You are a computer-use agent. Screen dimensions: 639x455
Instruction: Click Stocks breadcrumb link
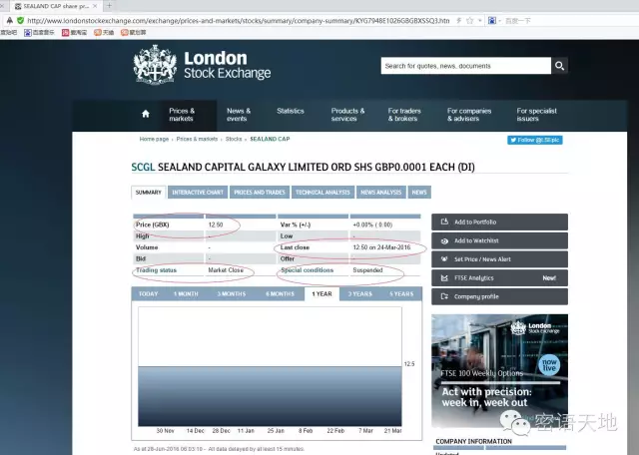click(234, 139)
